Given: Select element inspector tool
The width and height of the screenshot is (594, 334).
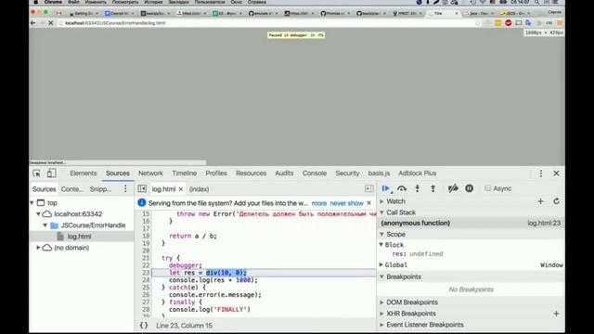Looking at the screenshot, I should tap(37, 173).
